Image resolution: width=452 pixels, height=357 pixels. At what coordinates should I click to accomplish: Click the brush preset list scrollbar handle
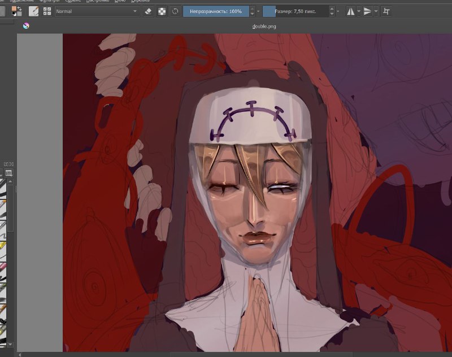click(x=10, y=207)
